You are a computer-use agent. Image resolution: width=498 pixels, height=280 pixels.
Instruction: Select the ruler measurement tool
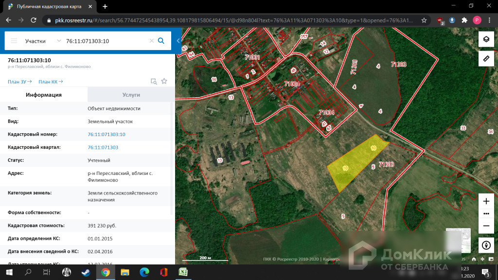486,59
